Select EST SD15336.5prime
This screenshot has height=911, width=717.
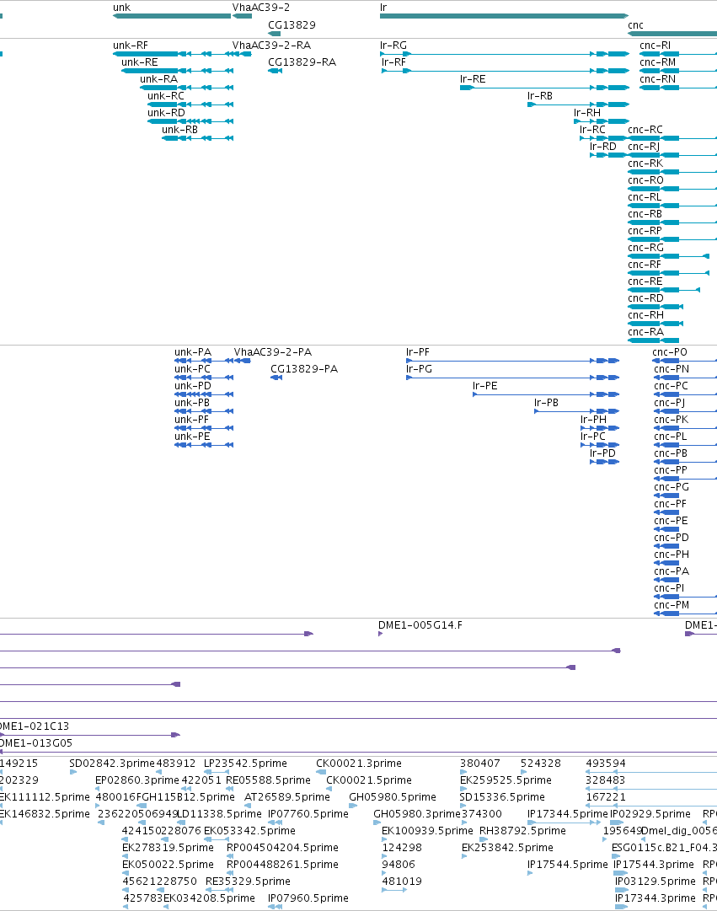coord(502,797)
